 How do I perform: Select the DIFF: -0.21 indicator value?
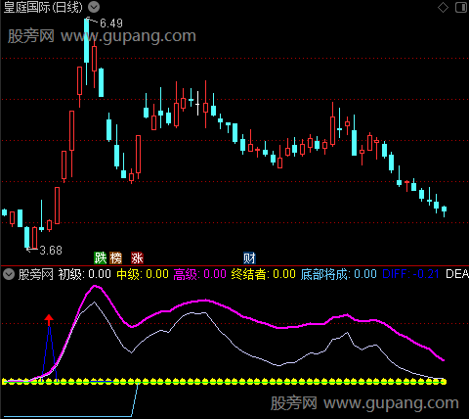click(x=410, y=274)
